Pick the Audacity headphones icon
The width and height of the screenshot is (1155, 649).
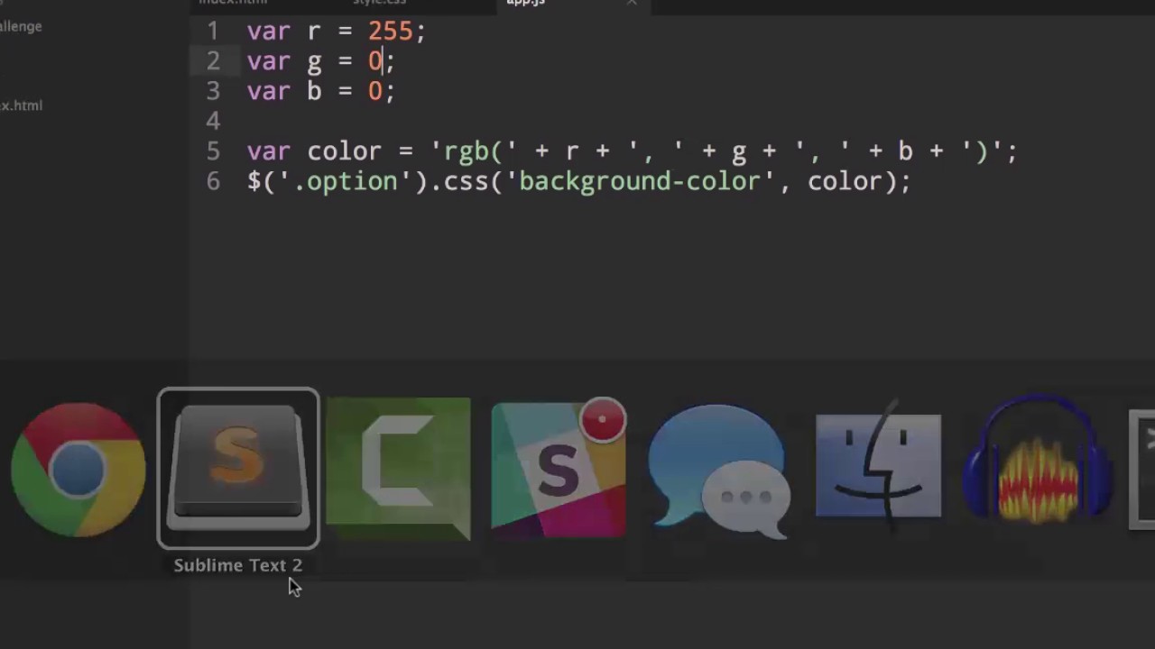coord(1038,461)
